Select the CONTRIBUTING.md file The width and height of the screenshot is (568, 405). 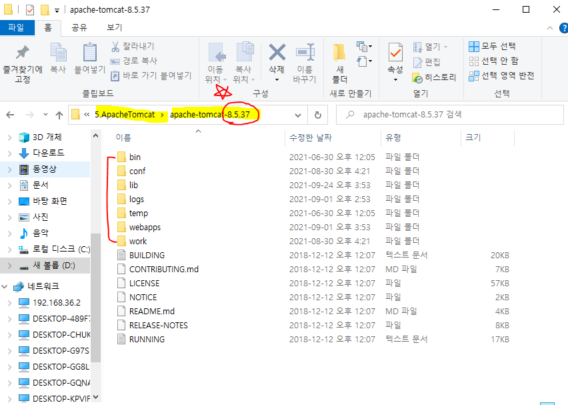[164, 270]
